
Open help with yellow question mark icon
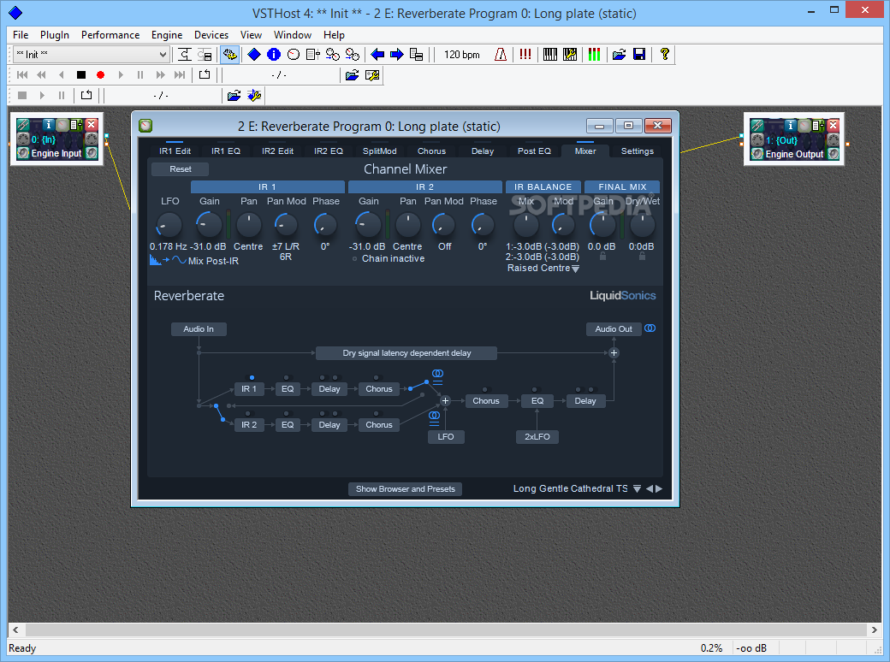click(664, 55)
